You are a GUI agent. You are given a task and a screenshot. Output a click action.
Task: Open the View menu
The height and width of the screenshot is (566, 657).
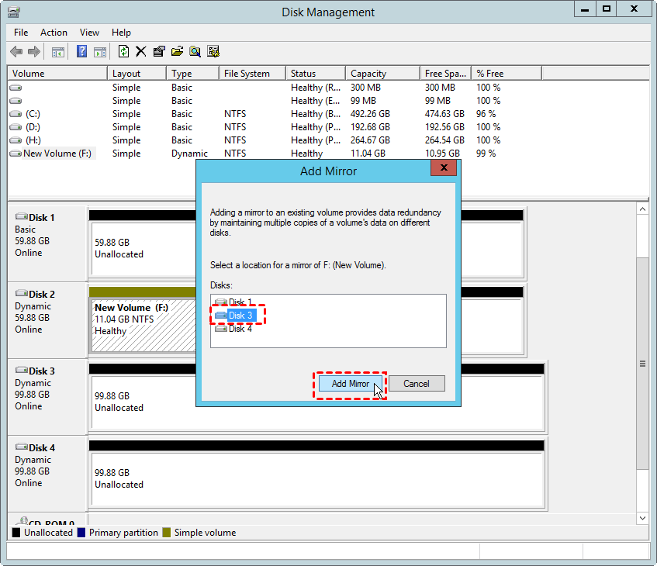[89, 33]
